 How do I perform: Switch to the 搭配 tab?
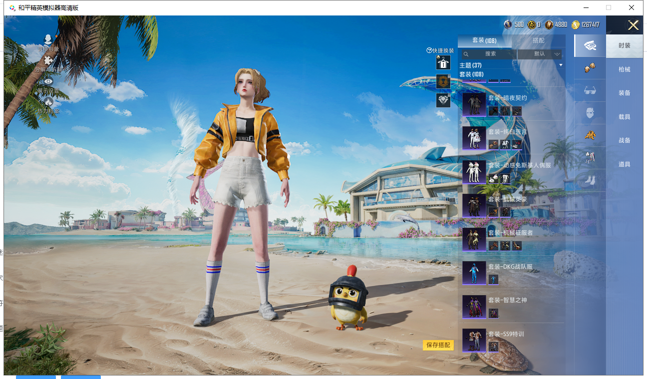[539, 40]
